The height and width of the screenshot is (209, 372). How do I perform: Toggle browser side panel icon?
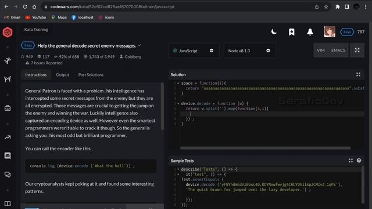coord(347,7)
